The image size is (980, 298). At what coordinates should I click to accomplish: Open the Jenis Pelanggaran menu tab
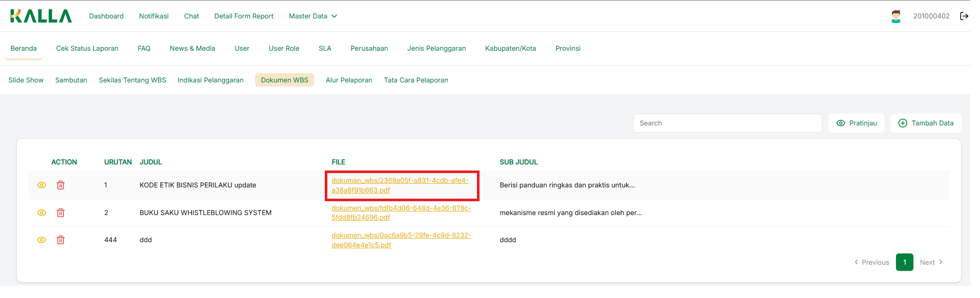pyautogui.click(x=436, y=49)
